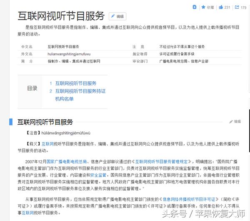This screenshot has width=250, height=221.
Task: Click the star favorite icon
Action: point(203,7)
